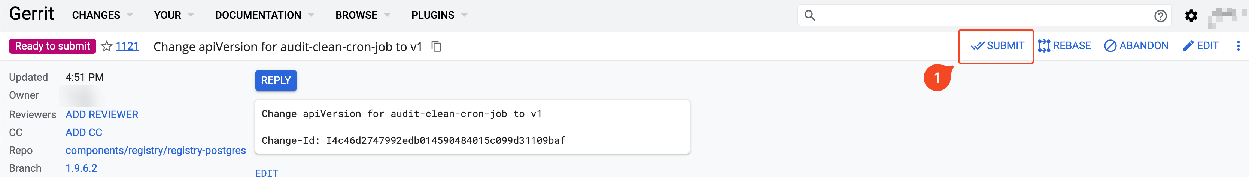Expand the DOCUMENTATION dropdown menu
Image resolution: width=1249 pixels, height=177 pixels.
click(265, 15)
